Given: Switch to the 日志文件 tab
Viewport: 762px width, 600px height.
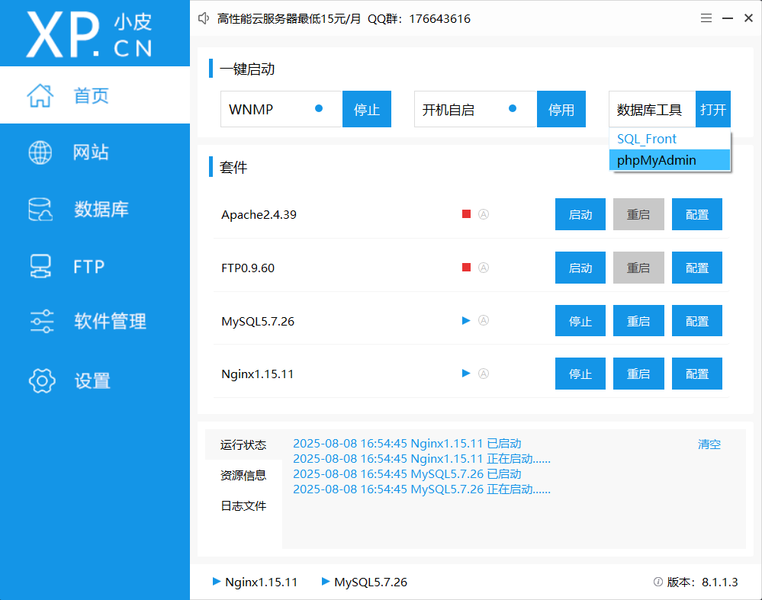Looking at the screenshot, I should coord(242,505).
